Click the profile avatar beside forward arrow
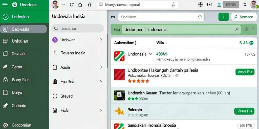259x129 pixels. tap(55, 5)
